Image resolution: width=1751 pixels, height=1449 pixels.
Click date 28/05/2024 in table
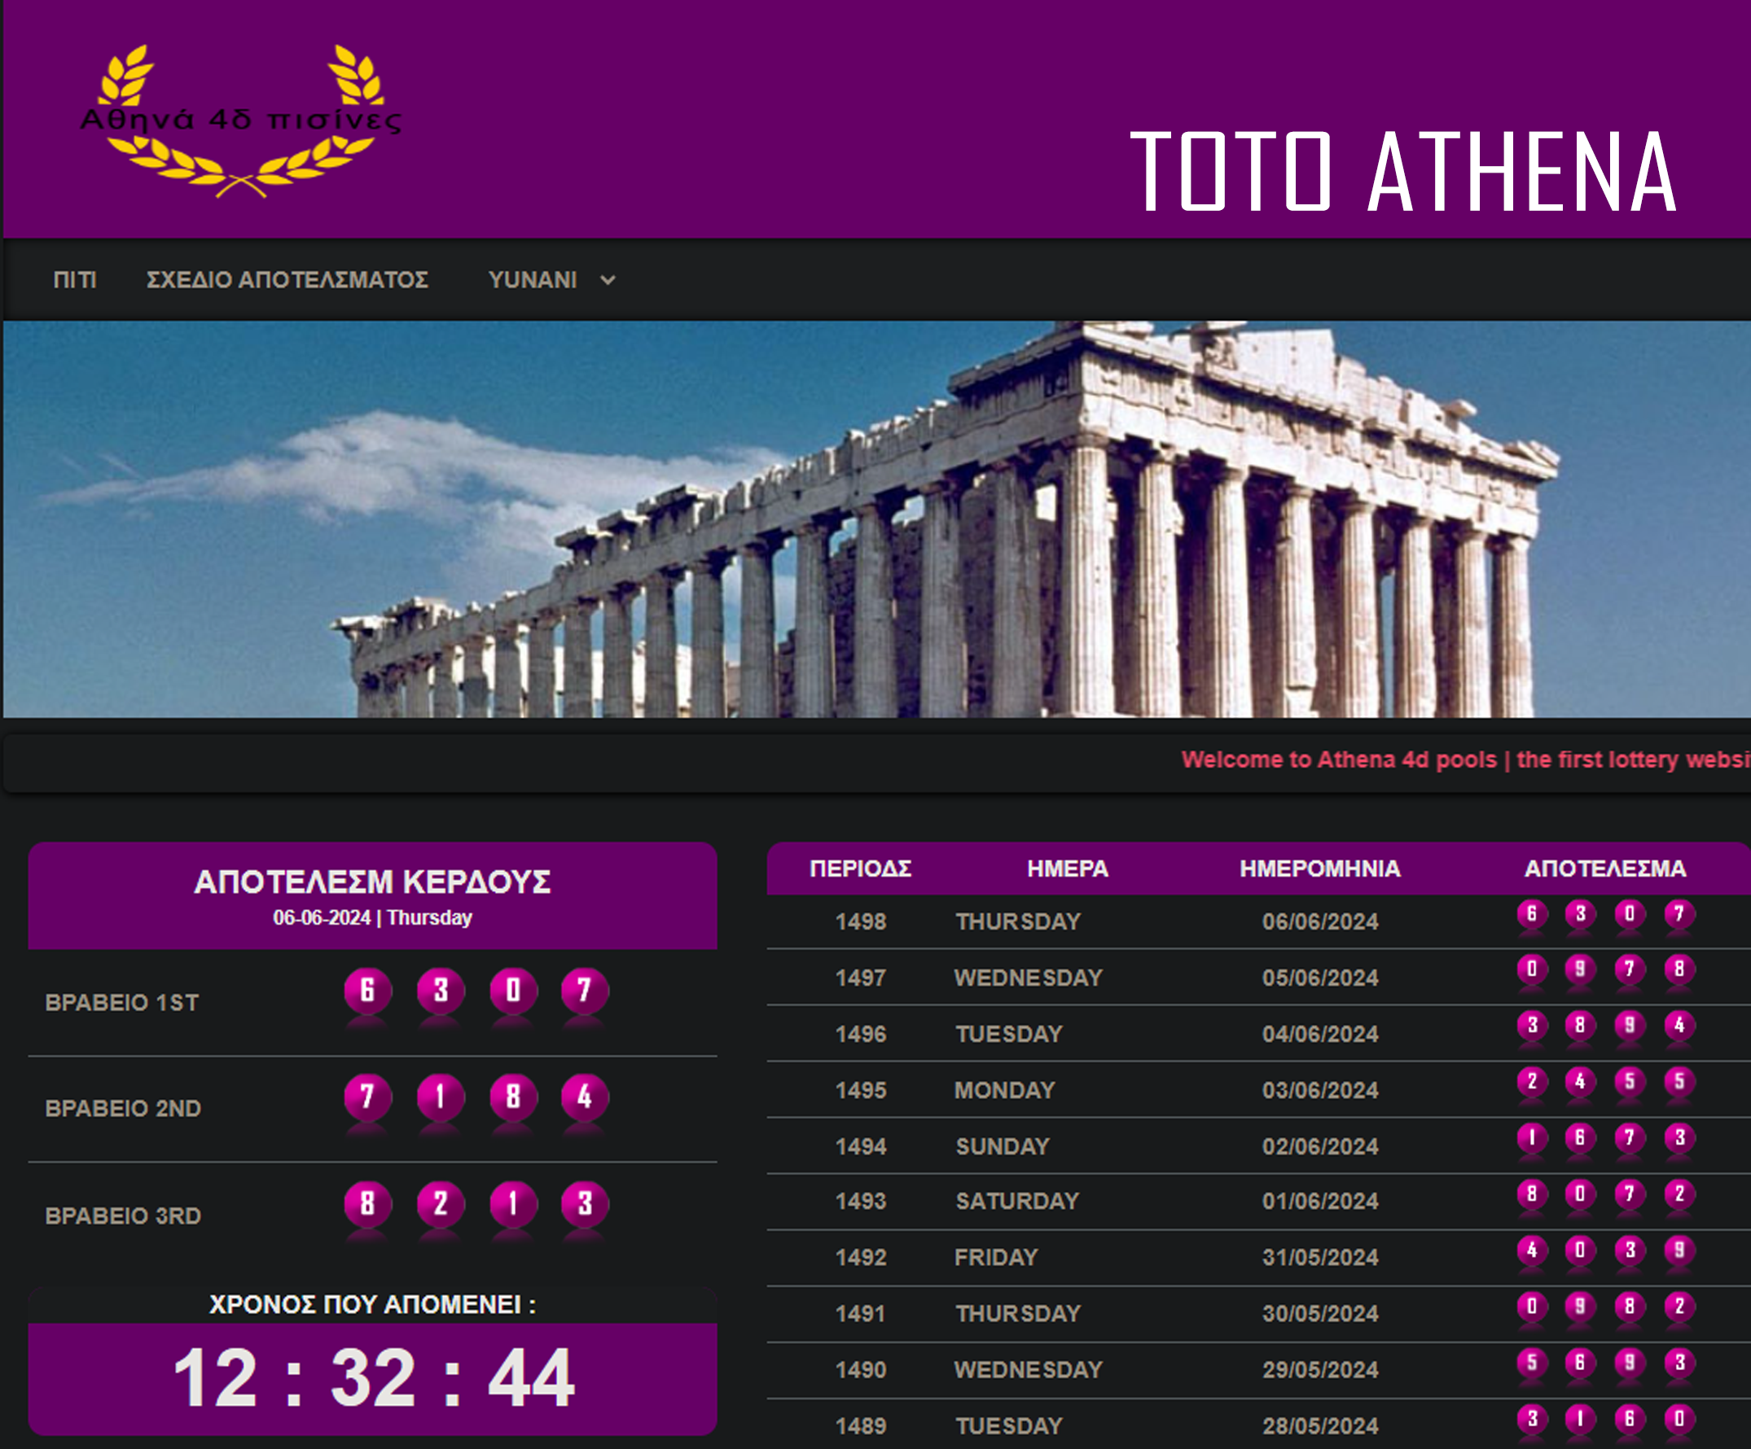[x=1320, y=1426]
